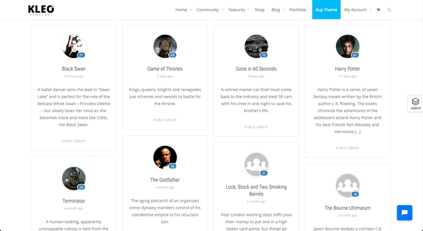Open the Game of Thrones avatar
Screen dimensions: 423x231
coord(165,46)
